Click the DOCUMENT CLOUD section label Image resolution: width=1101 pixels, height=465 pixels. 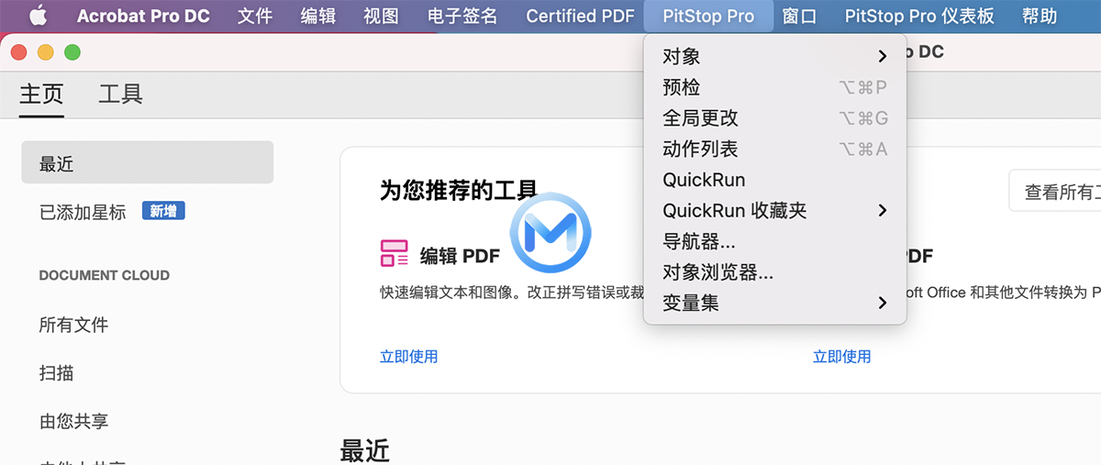pyautogui.click(x=105, y=275)
